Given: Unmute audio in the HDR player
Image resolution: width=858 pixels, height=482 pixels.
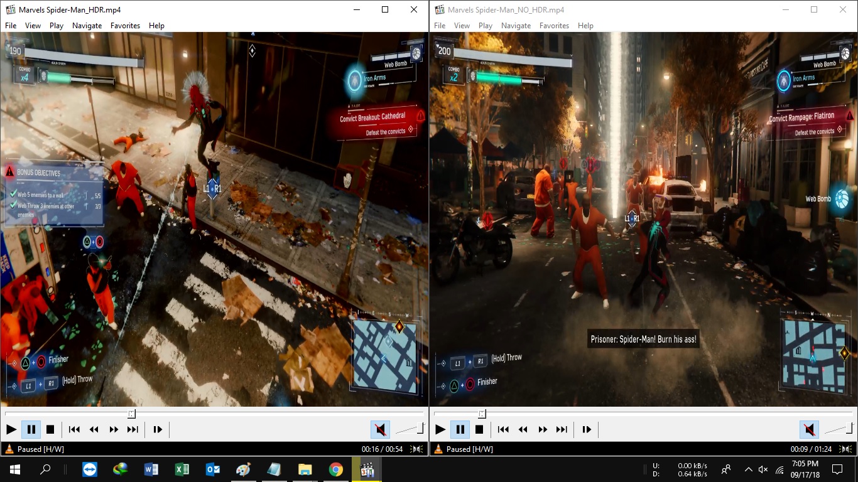Looking at the screenshot, I should pyautogui.click(x=380, y=429).
